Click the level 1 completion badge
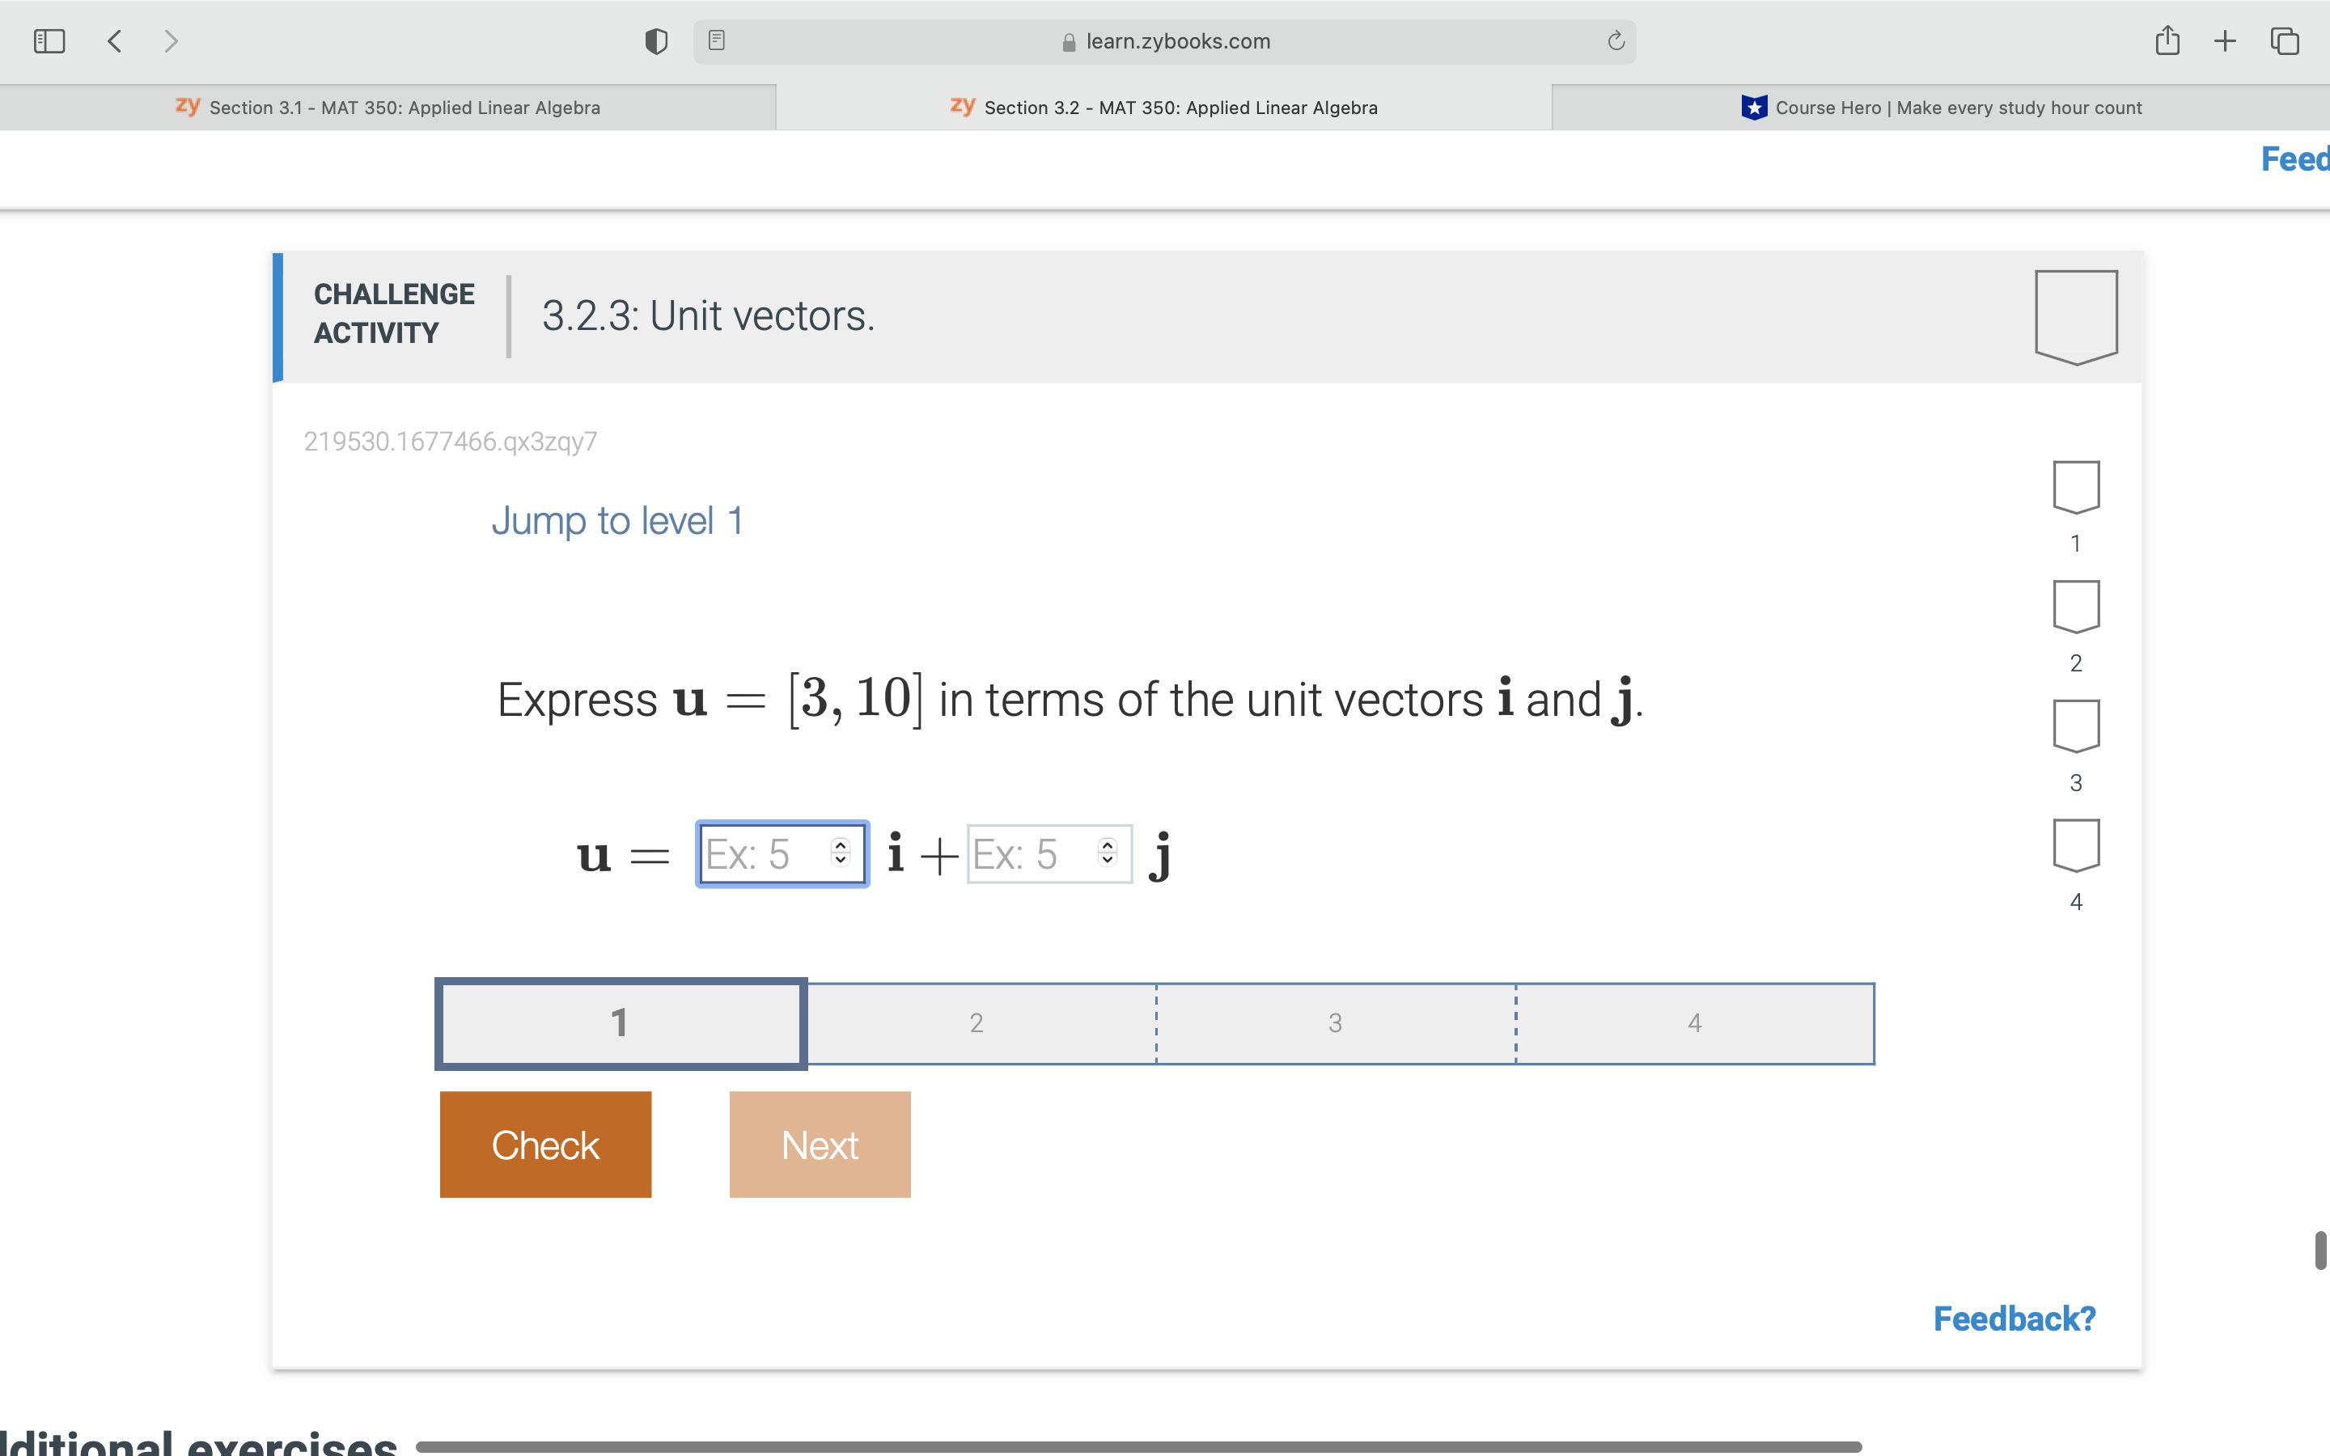Screen dimensions: 2330x1456 [x=2076, y=487]
